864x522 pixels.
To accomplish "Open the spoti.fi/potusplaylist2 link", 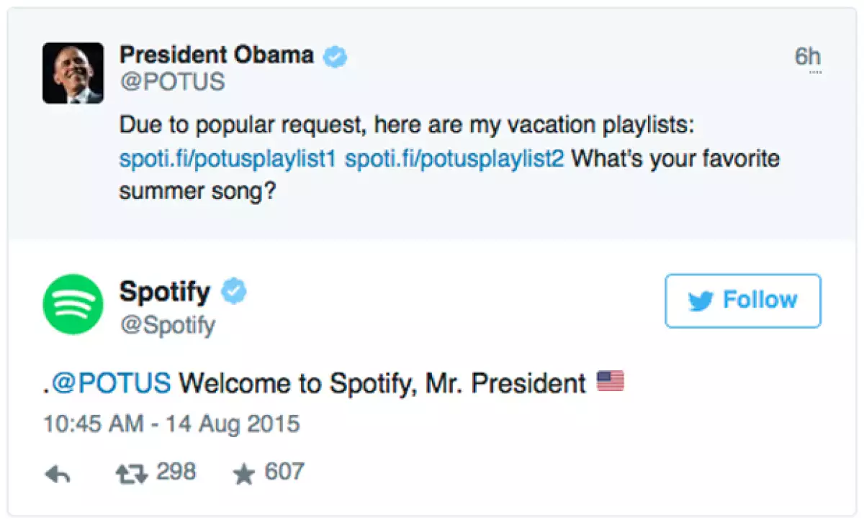I will click(x=454, y=159).
